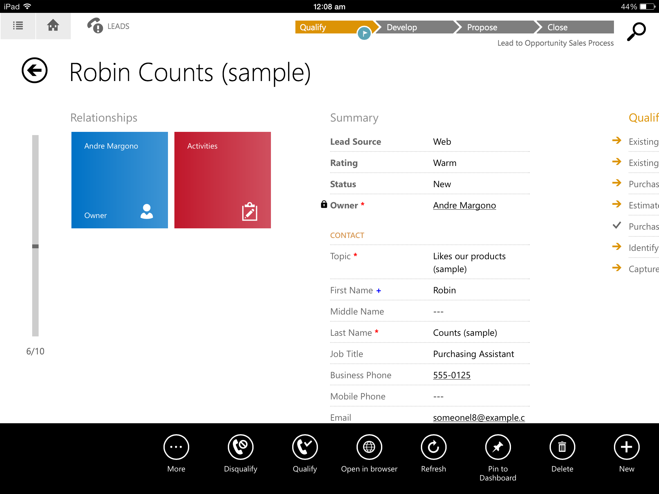
Task: Create a new record with the plus icon
Action: (x=627, y=447)
